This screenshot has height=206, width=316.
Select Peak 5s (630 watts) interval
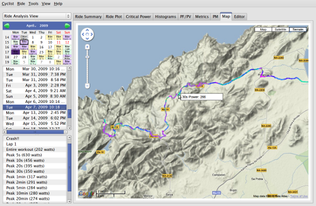(34, 155)
